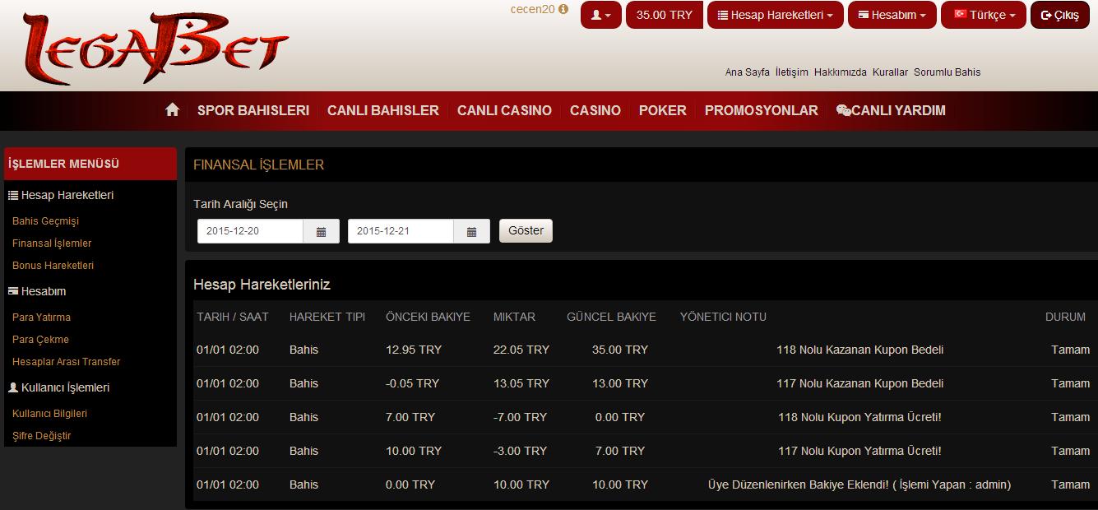1098x510 pixels.
Task: Open the end date calendar picker icon
Action: point(472,231)
